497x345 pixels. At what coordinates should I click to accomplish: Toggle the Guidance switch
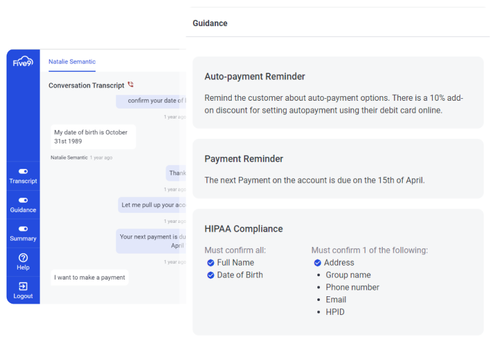[23, 200]
